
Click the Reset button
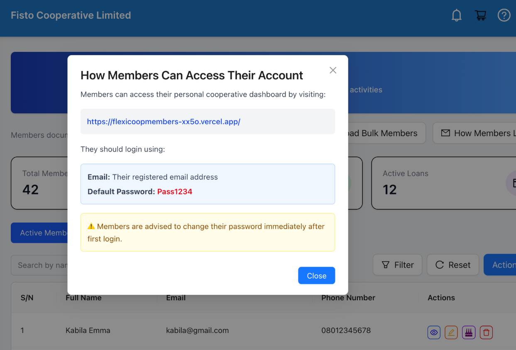tap(453, 265)
